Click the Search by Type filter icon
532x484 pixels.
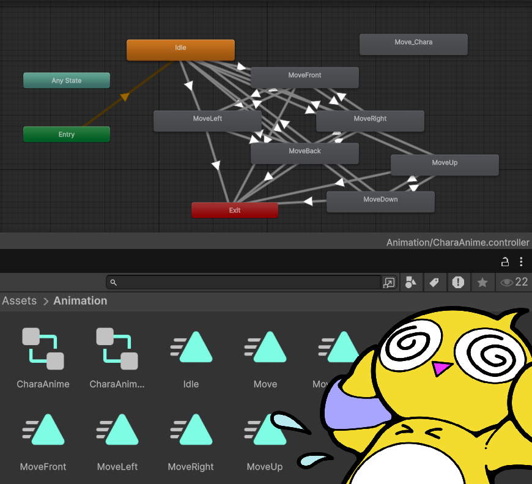click(411, 282)
